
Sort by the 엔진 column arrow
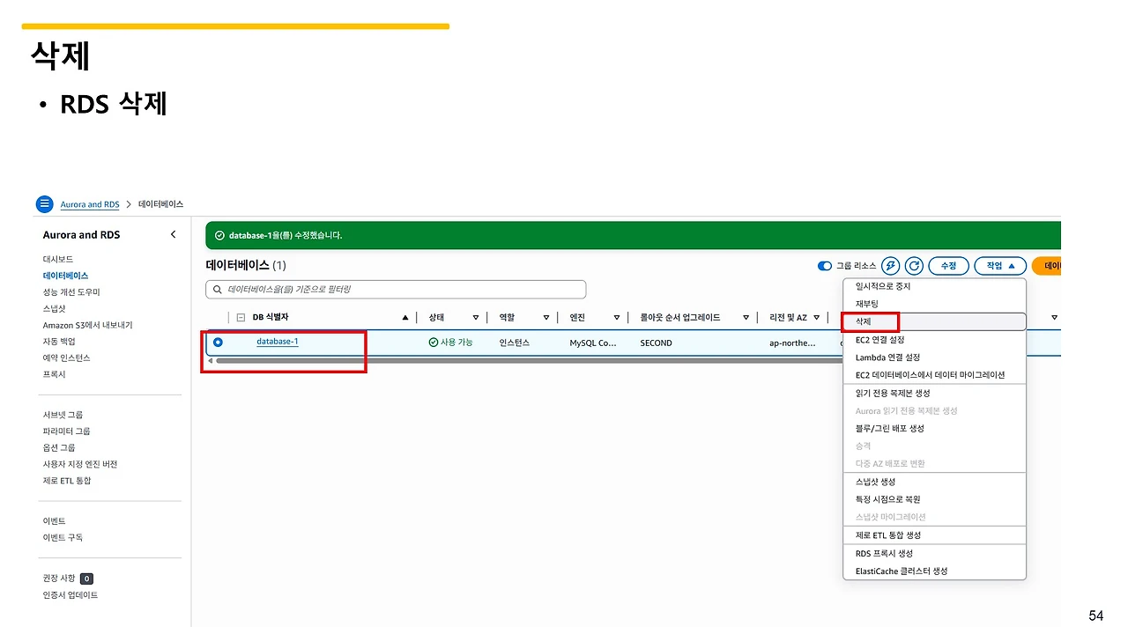point(617,318)
